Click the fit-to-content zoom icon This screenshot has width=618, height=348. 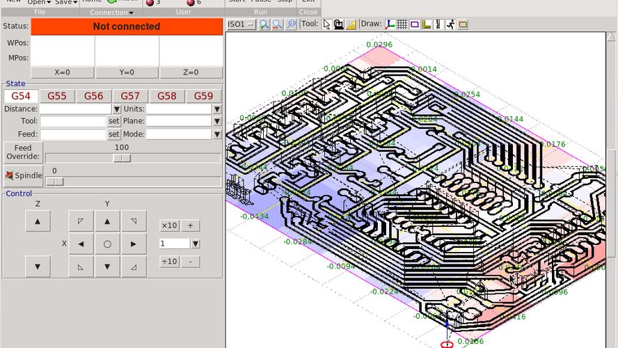click(291, 24)
